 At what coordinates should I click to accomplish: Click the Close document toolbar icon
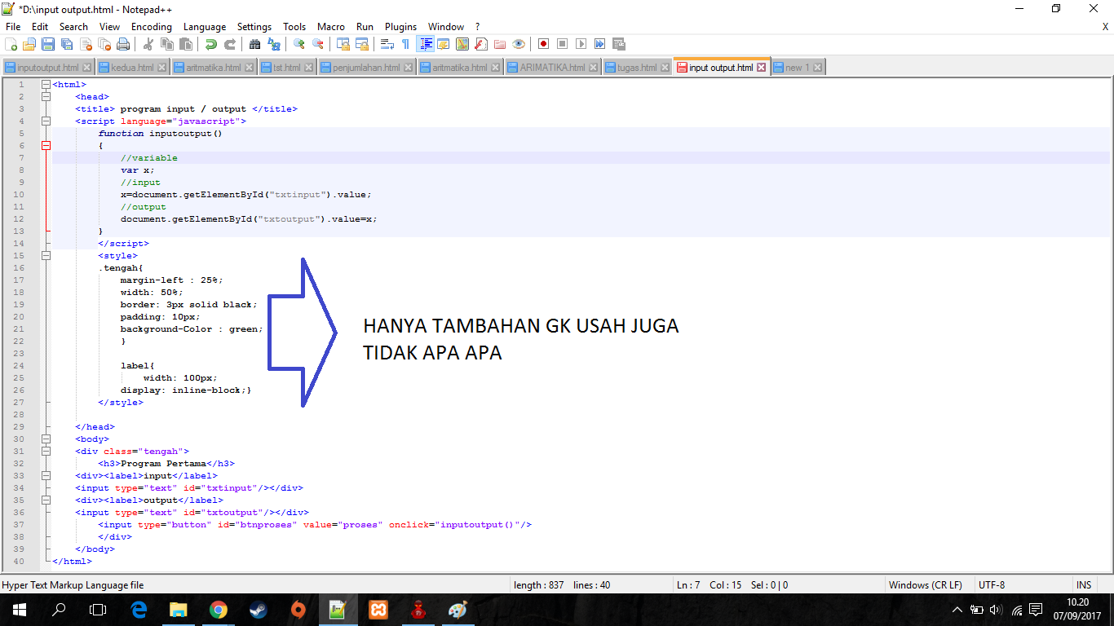(86, 44)
